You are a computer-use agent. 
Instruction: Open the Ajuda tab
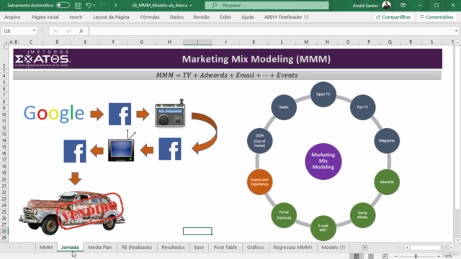[248, 17]
